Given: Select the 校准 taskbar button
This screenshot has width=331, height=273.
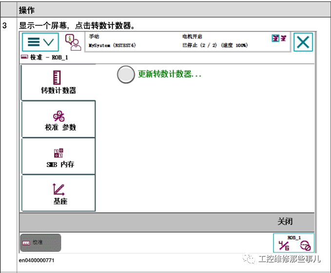Looking at the screenshot, I should 40,243.
